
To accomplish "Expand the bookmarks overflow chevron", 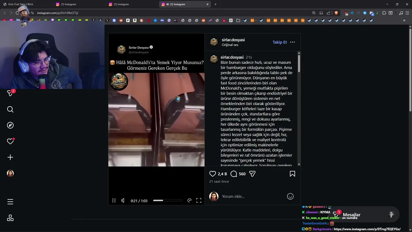I will (404, 20).
